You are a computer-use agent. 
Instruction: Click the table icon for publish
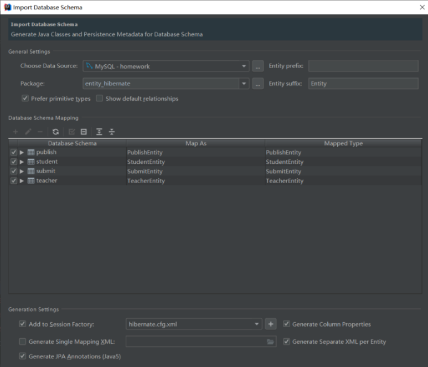31,152
